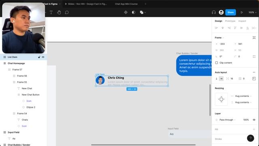The width and height of the screenshot is (259, 146).
Task: Click layer opacity 100% field
Action: coord(246,120)
